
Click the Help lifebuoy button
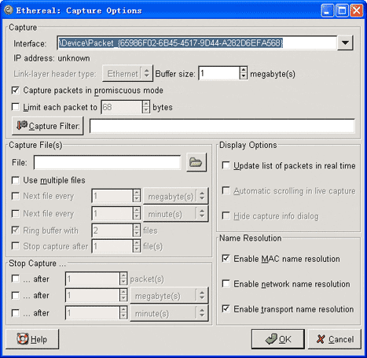tap(32, 339)
